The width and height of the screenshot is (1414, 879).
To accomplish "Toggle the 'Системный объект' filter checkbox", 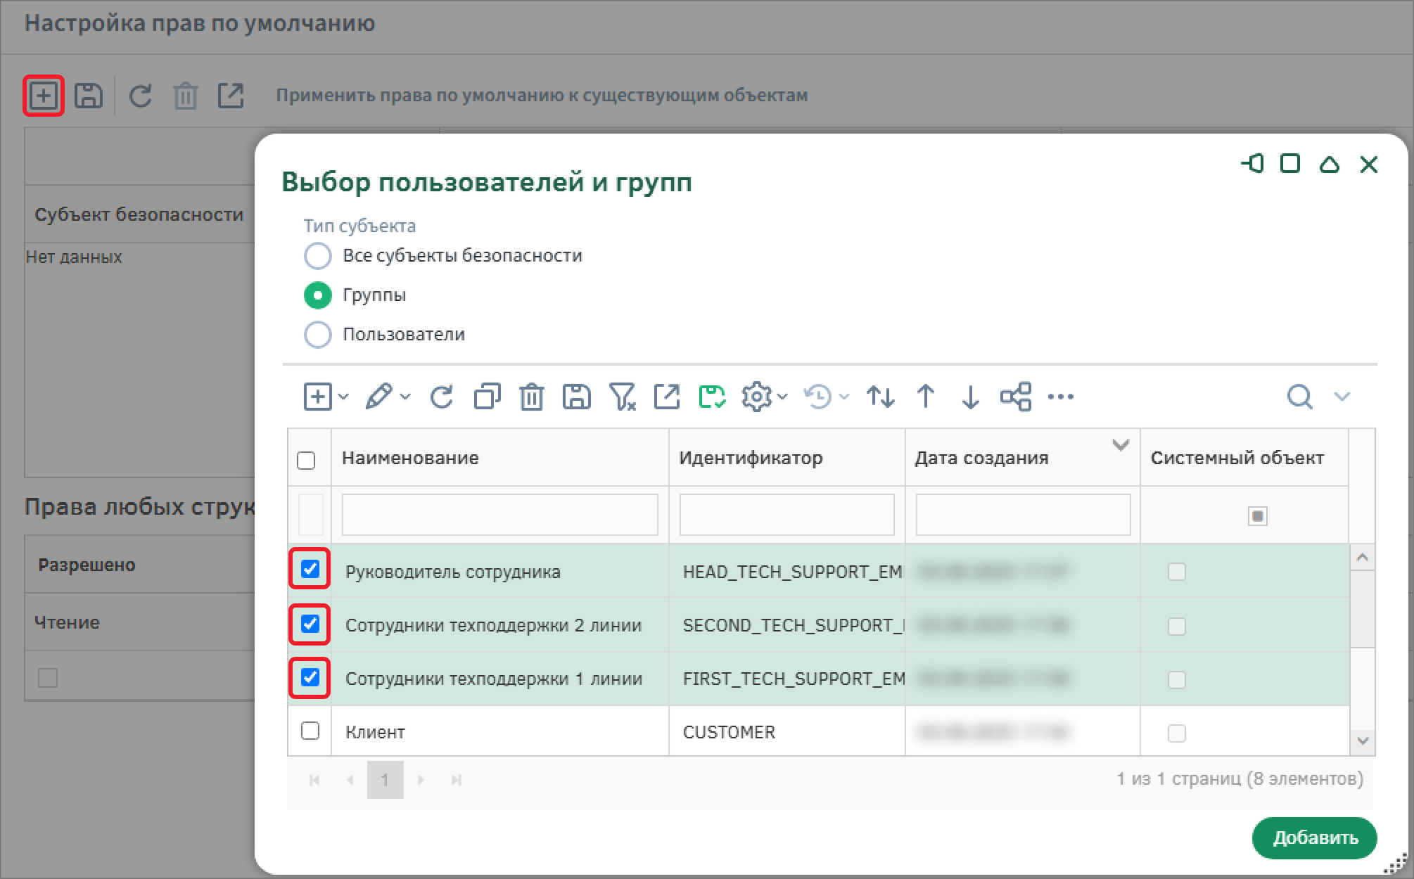I will [1258, 516].
